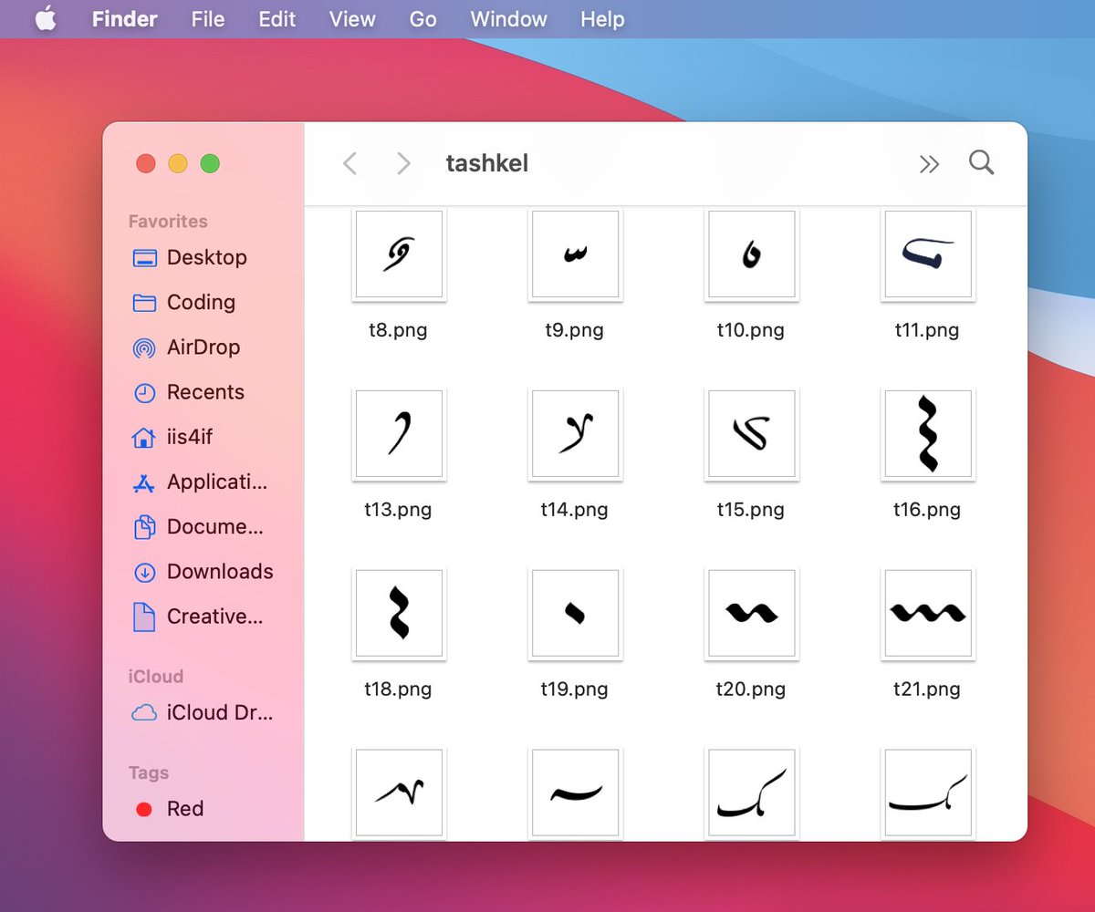Viewport: 1095px width, 912px height.
Task: Select the t8.png thumbnail
Action: (x=399, y=254)
